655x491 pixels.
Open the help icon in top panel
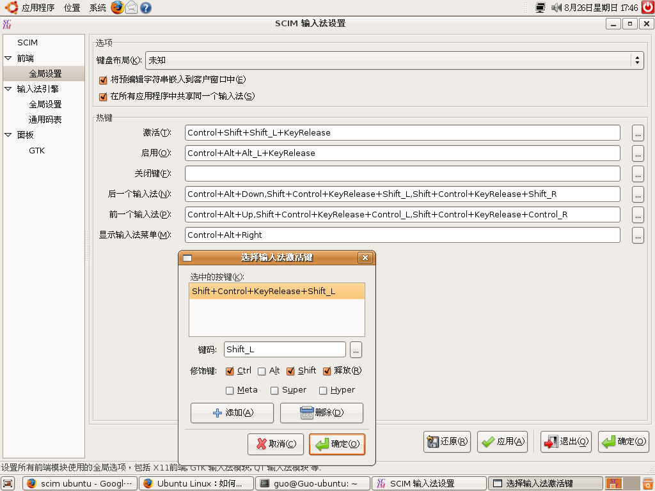click(146, 8)
